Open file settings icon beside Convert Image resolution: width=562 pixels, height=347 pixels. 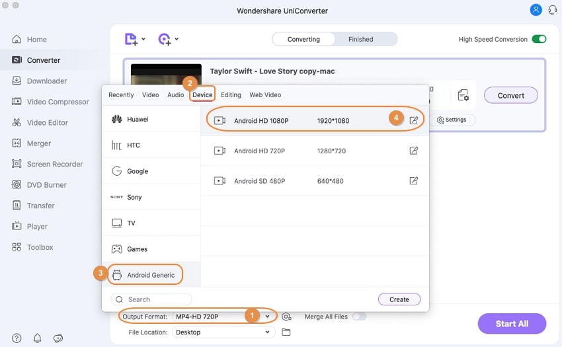(463, 95)
